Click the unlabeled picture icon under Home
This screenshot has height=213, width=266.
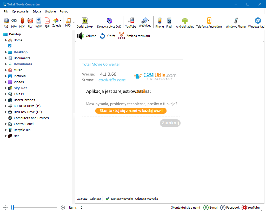point(10,46)
